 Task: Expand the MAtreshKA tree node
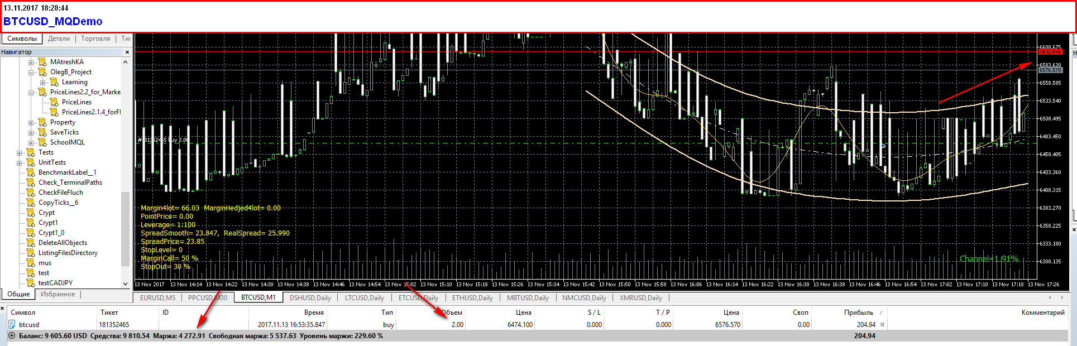click(x=31, y=62)
